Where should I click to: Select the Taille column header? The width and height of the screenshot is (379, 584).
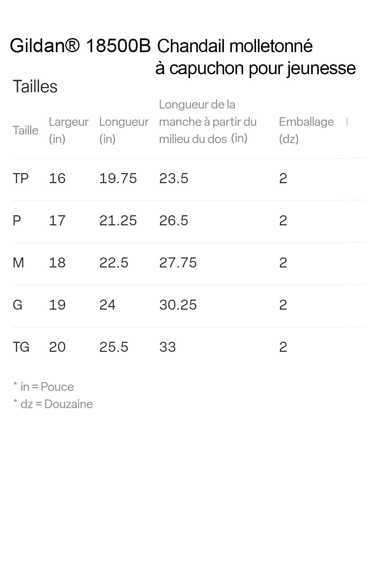(25, 130)
